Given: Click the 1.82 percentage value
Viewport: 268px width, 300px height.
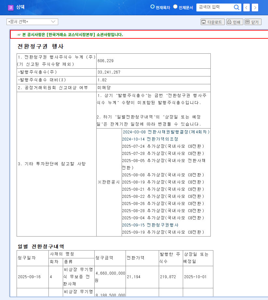Looking at the screenshot, I should 102,80.
